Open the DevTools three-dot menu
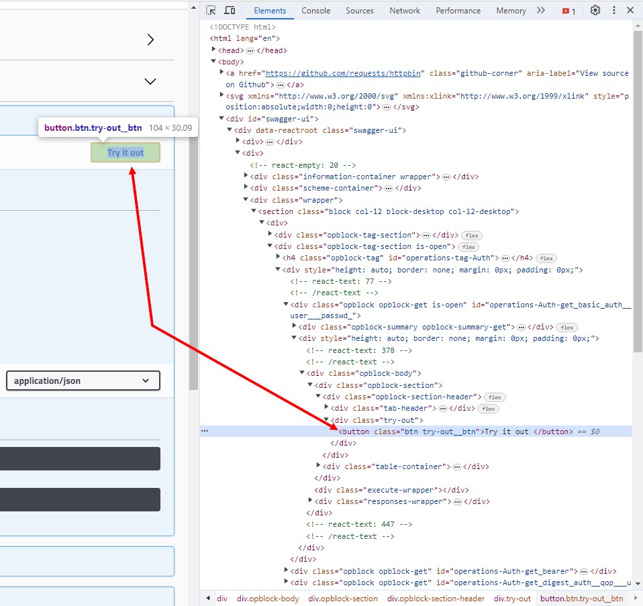This screenshot has width=643, height=606. click(613, 11)
